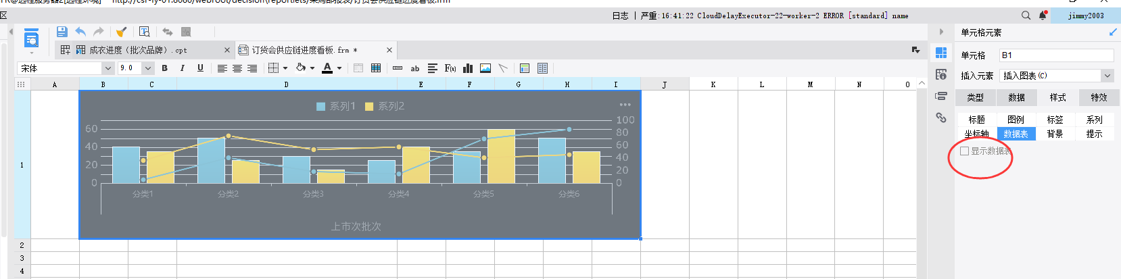The image size is (1121, 279).
Task: Align text center
Action: pyautogui.click(x=237, y=68)
